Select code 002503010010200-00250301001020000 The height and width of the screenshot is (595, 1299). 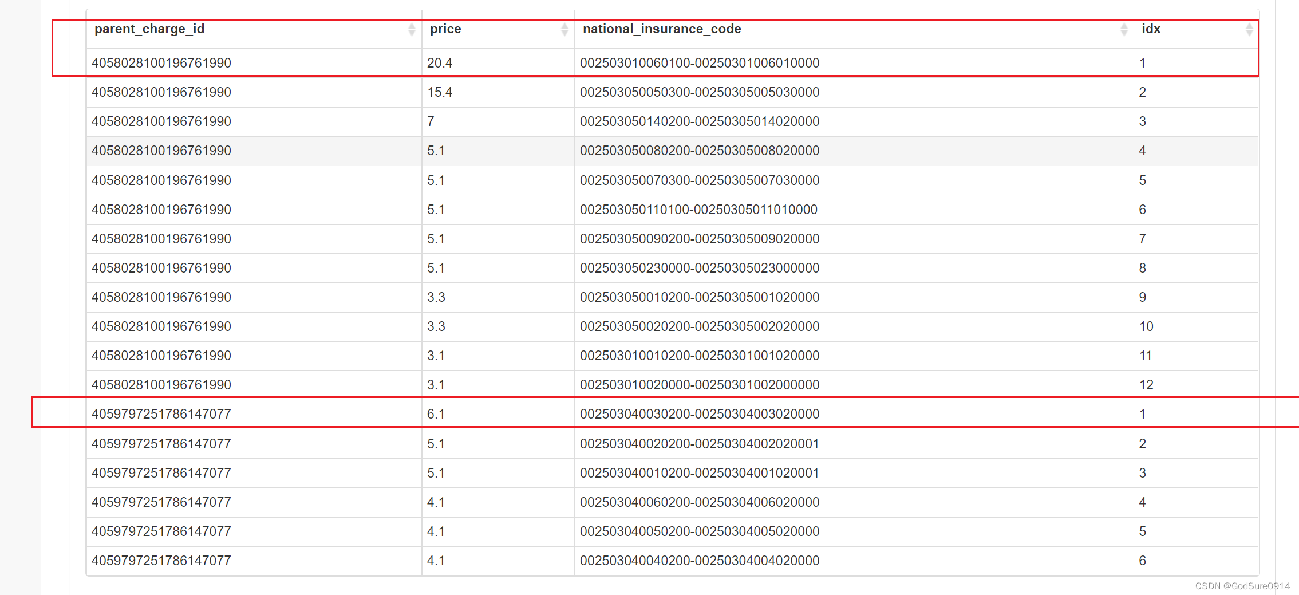[x=700, y=356]
